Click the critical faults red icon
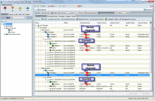 pos(5,8)
